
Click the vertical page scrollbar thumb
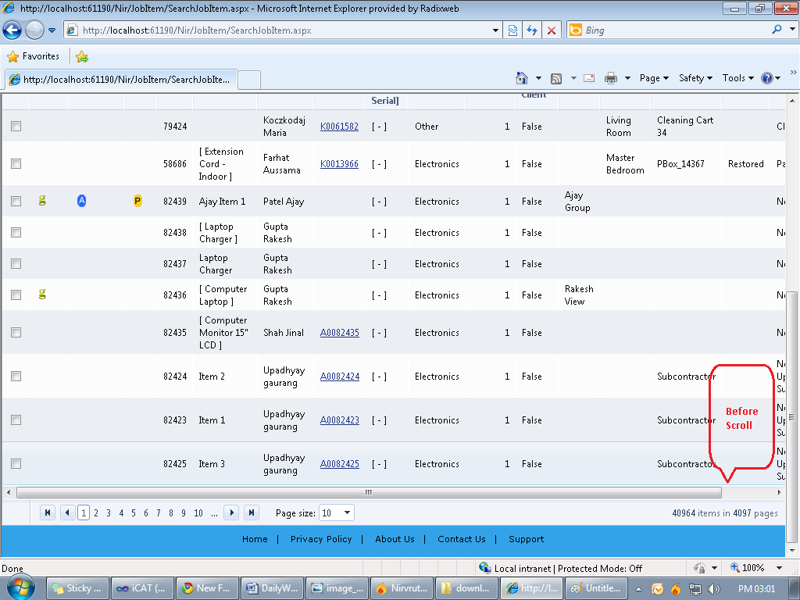pos(792,416)
